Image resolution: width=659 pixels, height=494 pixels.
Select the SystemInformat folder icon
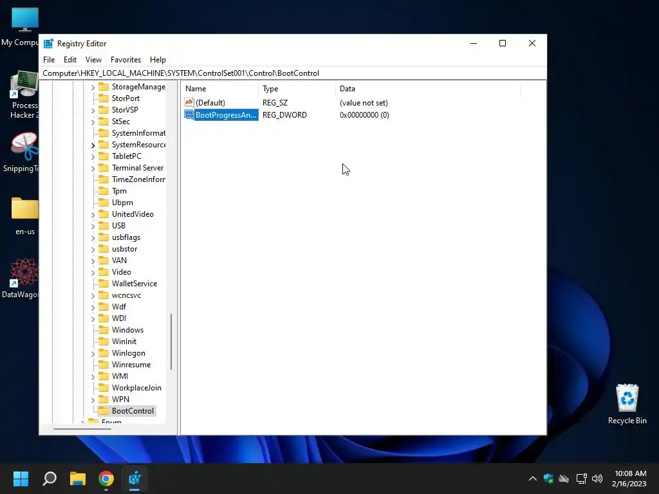click(x=104, y=133)
